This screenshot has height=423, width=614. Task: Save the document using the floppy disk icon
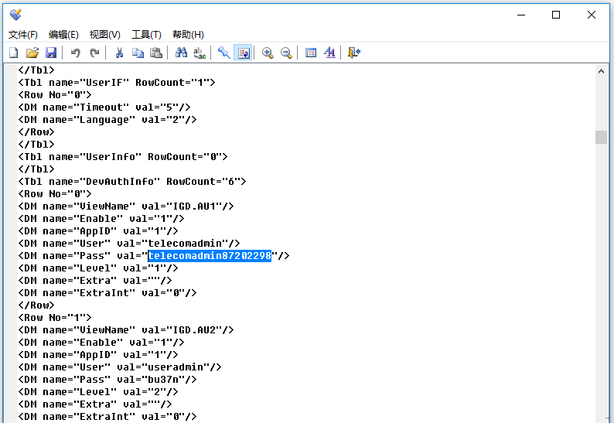click(51, 53)
